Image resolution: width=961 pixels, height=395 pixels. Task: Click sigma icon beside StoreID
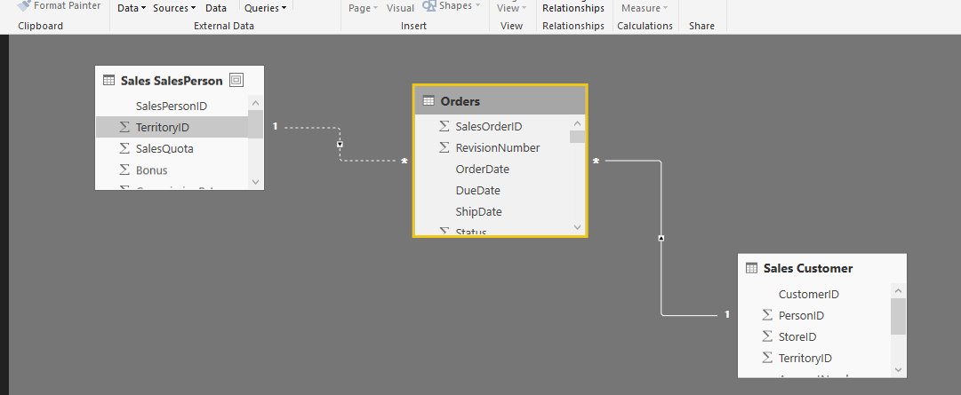click(767, 336)
